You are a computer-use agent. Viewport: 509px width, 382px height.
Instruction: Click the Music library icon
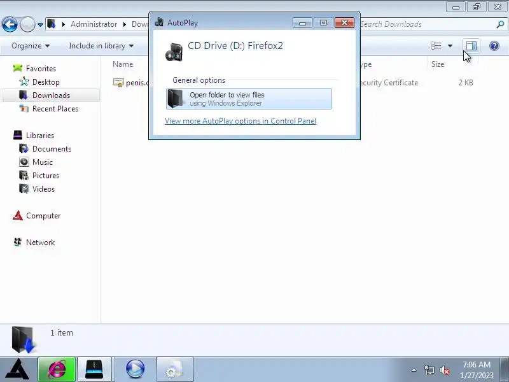[24, 162]
